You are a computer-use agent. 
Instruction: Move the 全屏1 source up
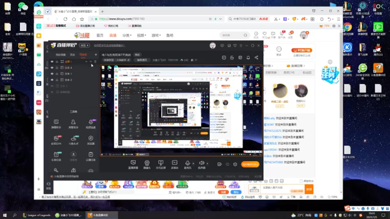tap(87, 61)
